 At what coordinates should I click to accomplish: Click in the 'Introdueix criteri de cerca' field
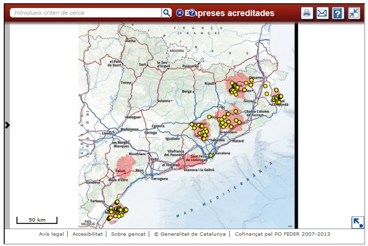click(86, 13)
